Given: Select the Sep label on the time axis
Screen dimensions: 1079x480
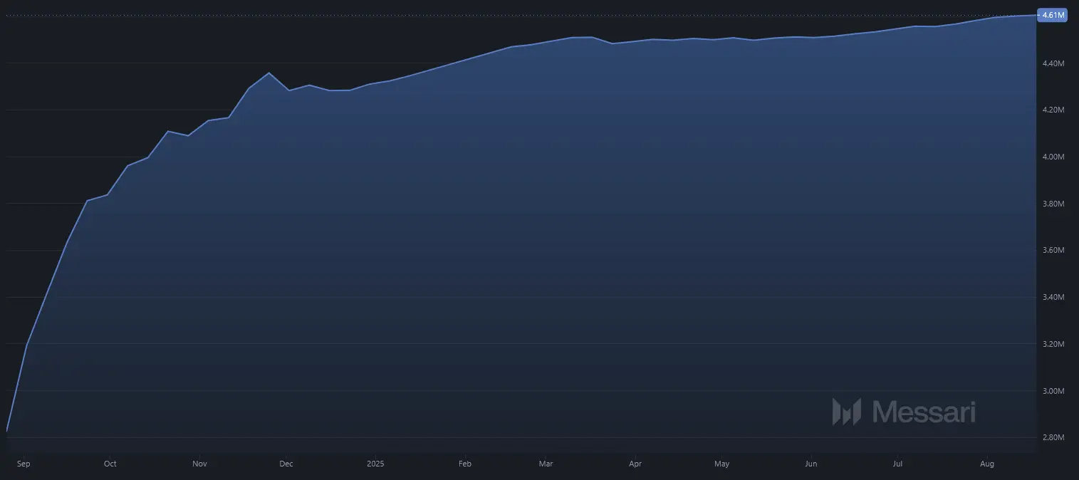Looking at the screenshot, I should (x=23, y=464).
